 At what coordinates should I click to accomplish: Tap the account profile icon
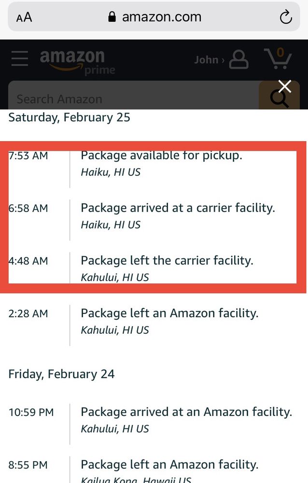[239, 60]
